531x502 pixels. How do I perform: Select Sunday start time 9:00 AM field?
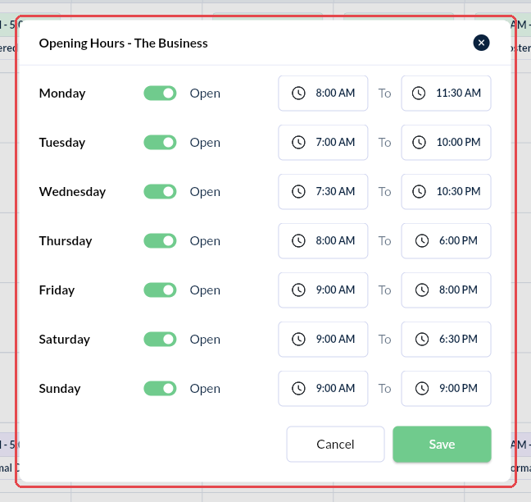pyautogui.click(x=323, y=388)
